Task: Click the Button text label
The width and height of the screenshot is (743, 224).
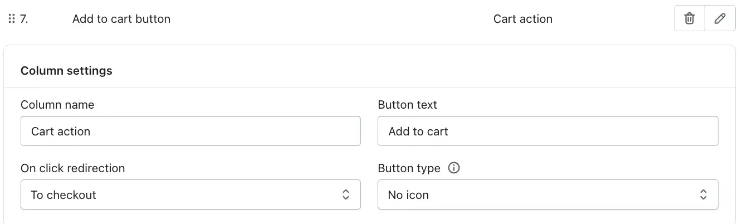Action: 407,105
